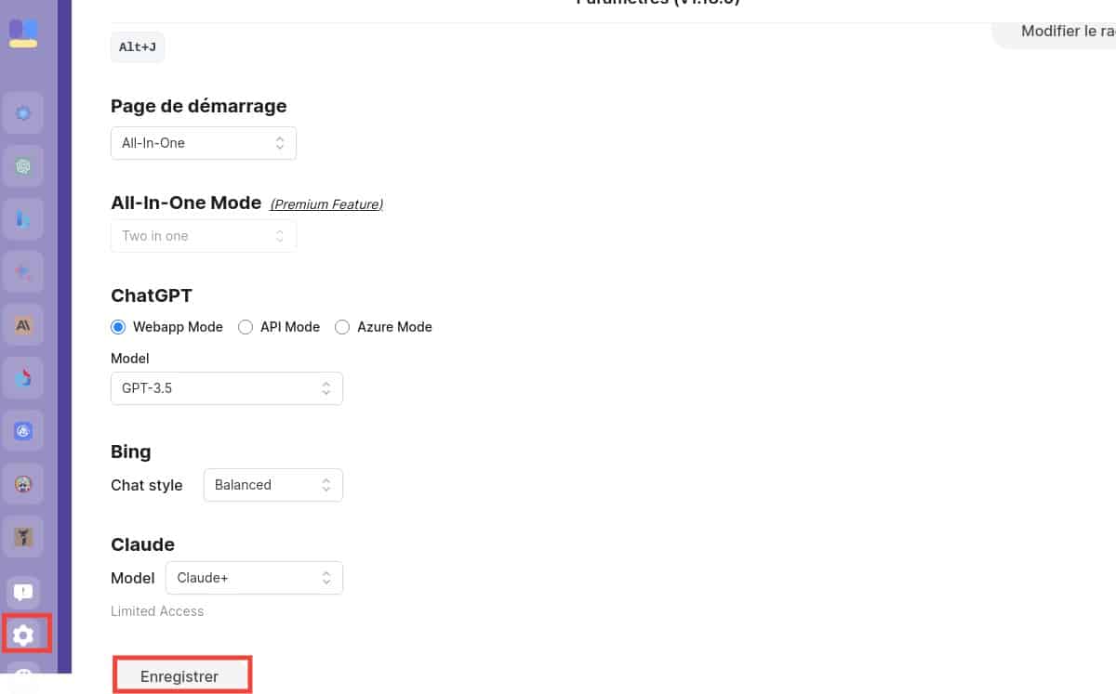This screenshot has height=694, width=1116.
Task: Click the ChatHub logo in the sidebar
Action: coord(23,33)
